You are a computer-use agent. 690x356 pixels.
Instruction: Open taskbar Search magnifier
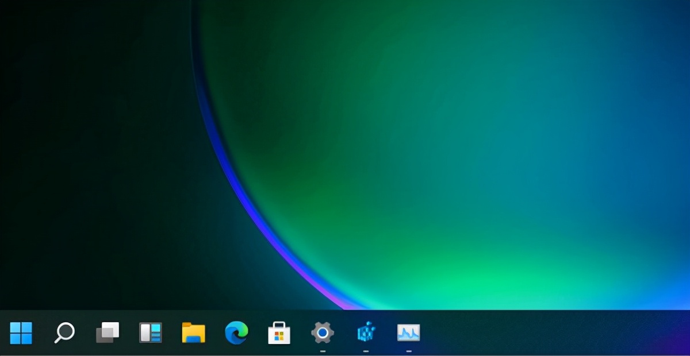[x=64, y=332]
